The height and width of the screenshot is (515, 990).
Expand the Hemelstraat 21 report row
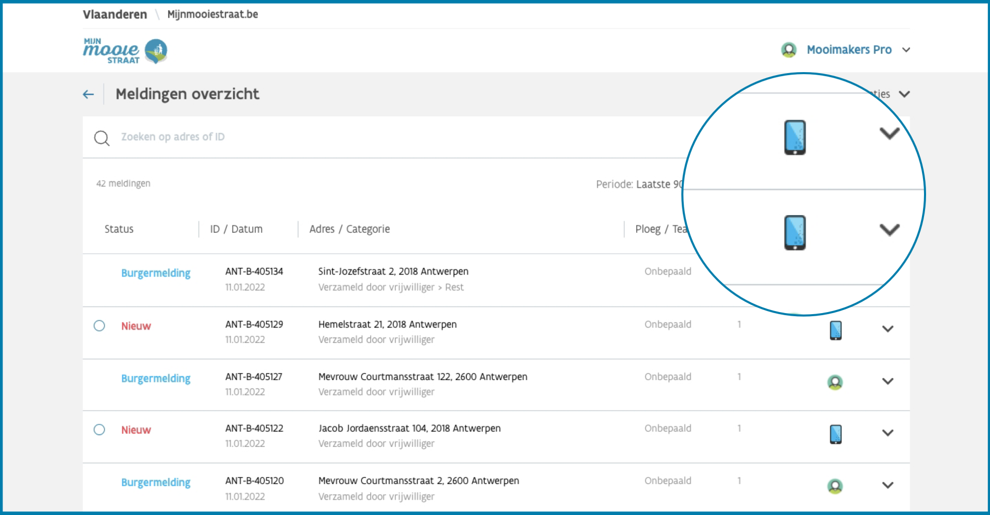point(887,329)
